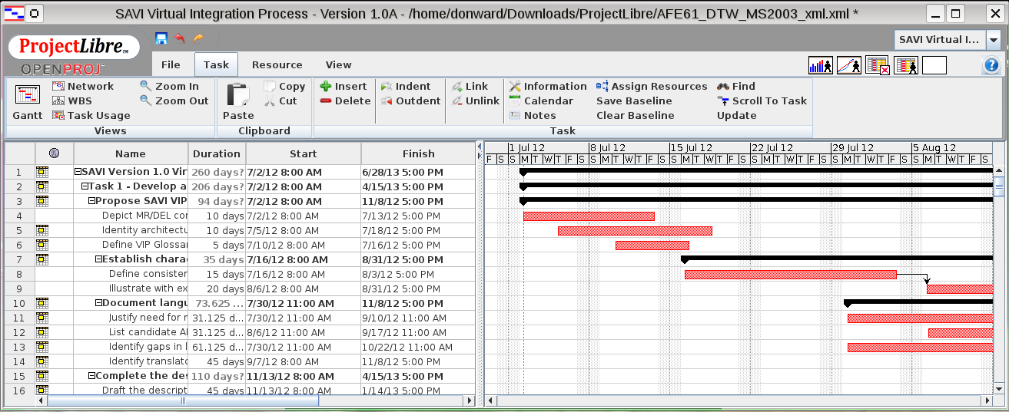Click table icon with red X

(x=878, y=66)
